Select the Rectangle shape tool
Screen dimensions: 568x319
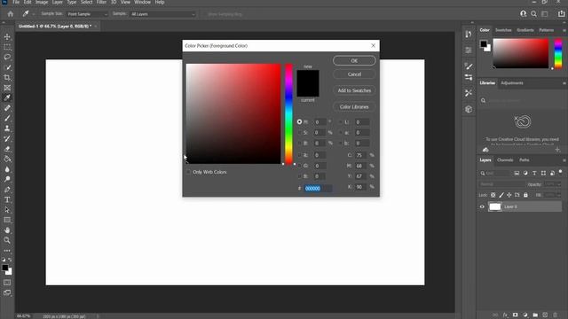click(7, 220)
